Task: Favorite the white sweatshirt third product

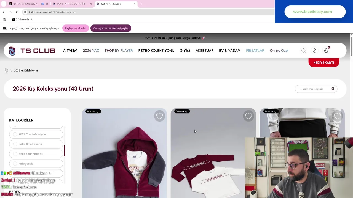Action: (337, 116)
